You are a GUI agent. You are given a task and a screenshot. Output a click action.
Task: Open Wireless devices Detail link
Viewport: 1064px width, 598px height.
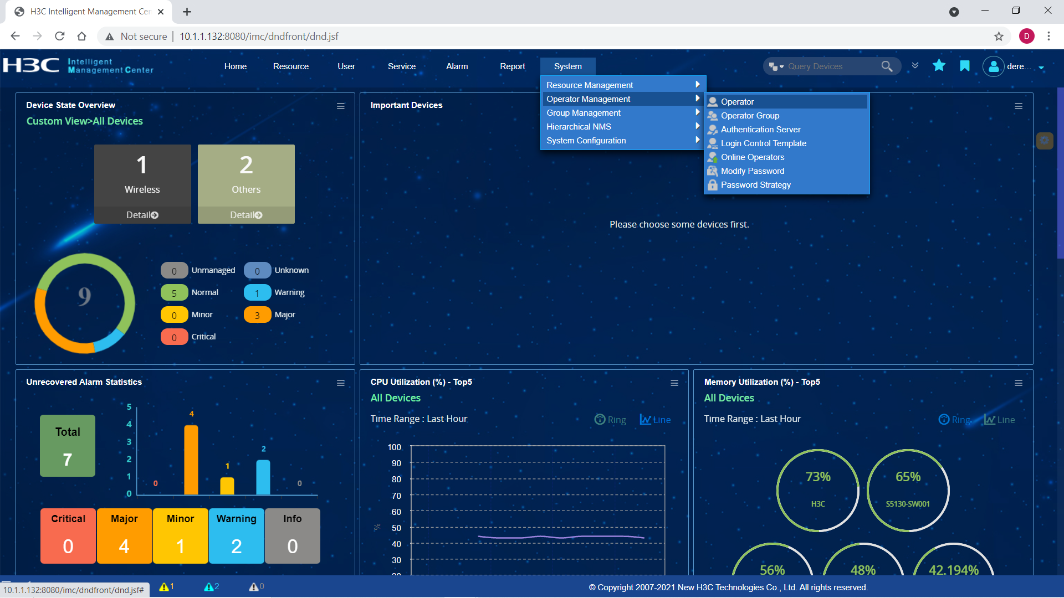tap(142, 215)
